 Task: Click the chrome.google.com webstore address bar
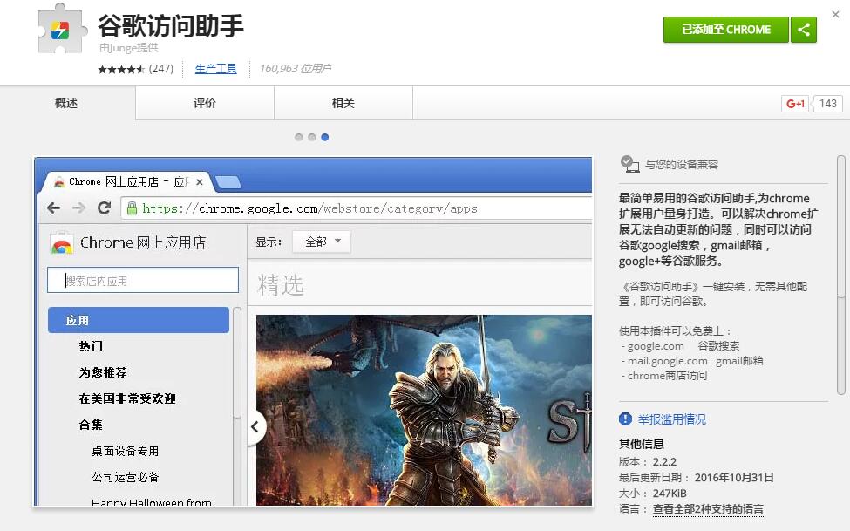357,208
